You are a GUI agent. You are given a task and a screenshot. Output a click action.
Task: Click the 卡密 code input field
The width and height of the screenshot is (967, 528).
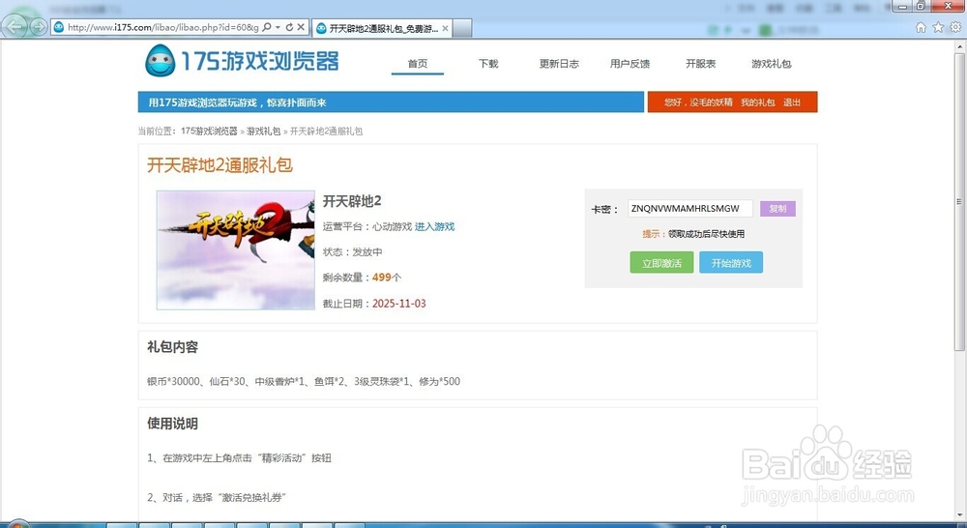tap(690, 209)
